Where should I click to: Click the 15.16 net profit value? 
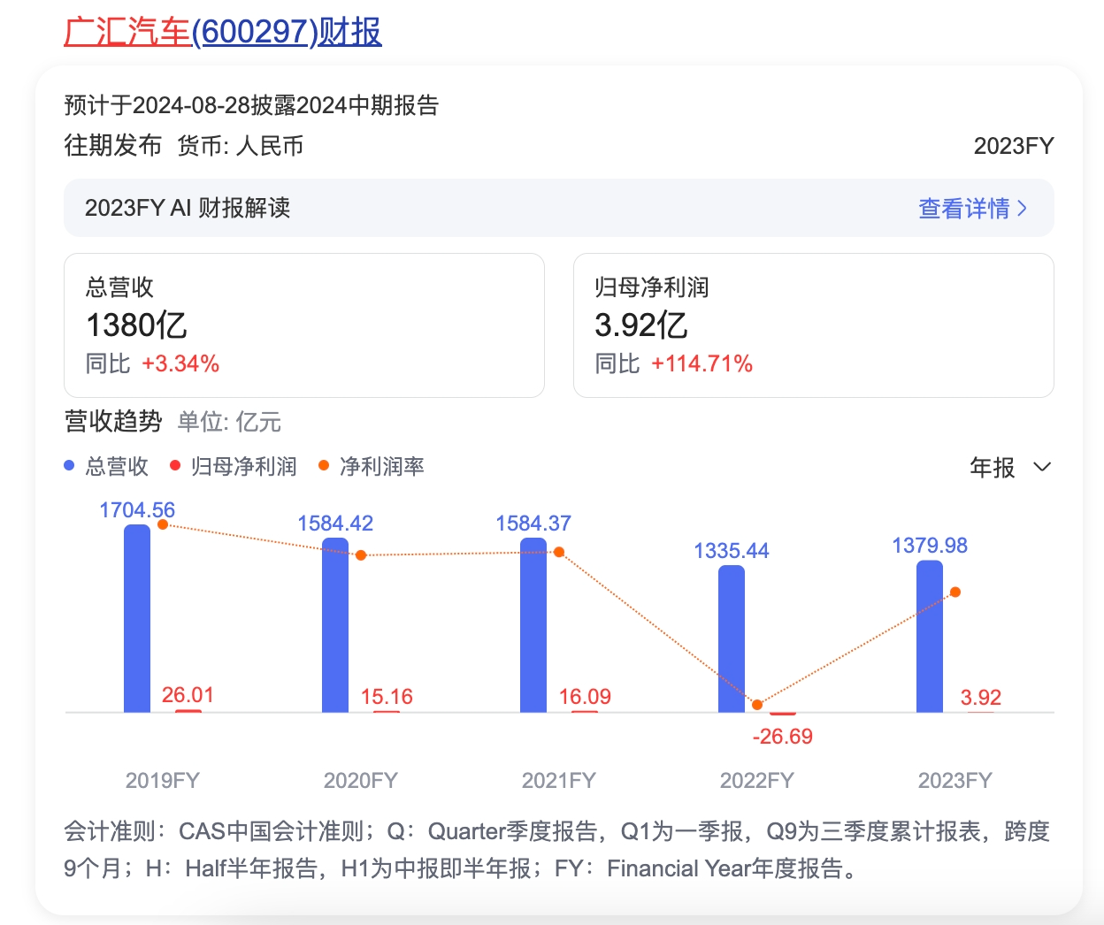(x=387, y=697)
